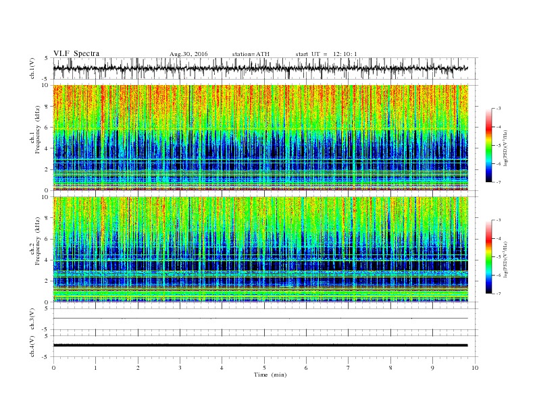Click the "-7" label on ch.2 colorbar
Viewport: 535px width, 413px height.
pos(499,294)
